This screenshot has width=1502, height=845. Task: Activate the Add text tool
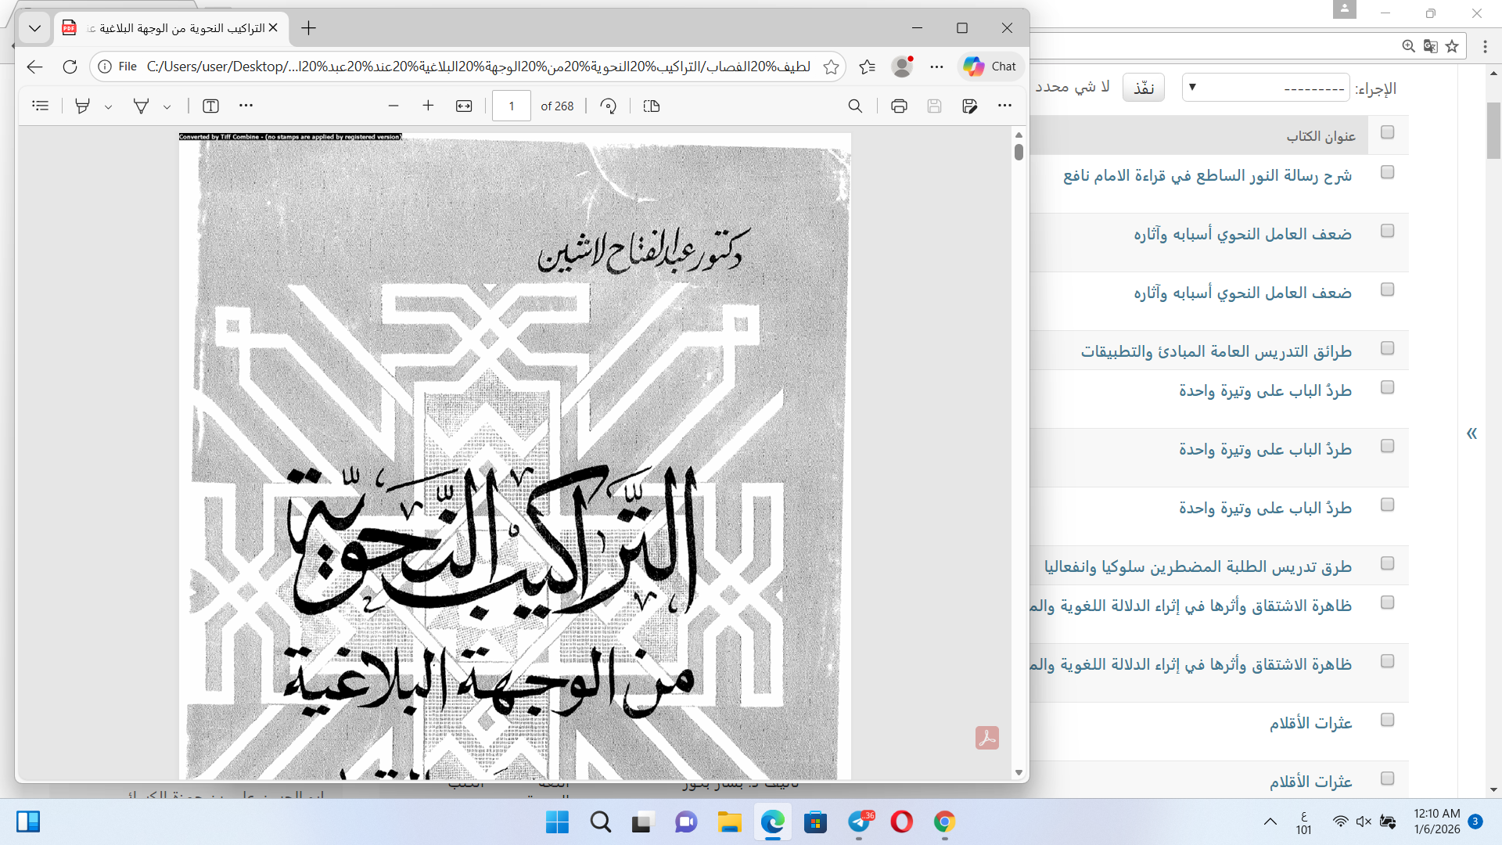[210, 106]
